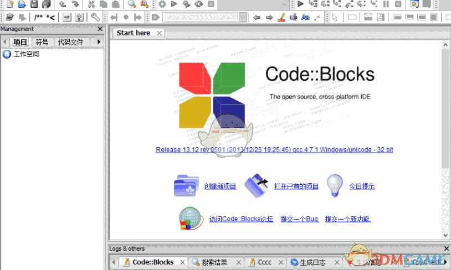Click the 打开已有的项目 link
The height and width of the screenshot is (270, 451).
click(x=296, y=186)
